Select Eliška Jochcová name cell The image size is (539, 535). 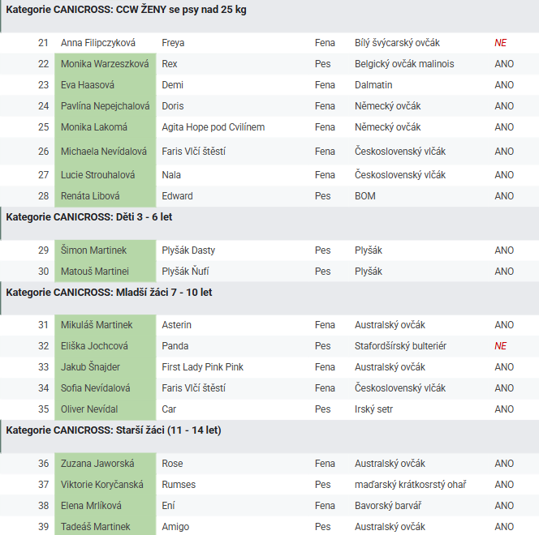point(94,346)
